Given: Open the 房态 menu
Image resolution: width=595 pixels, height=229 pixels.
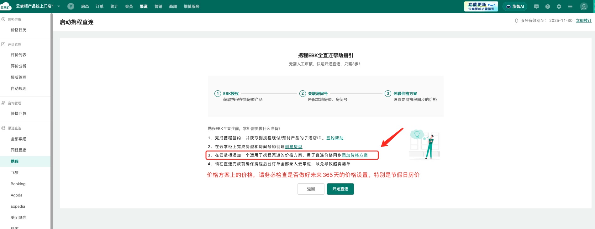Looking at the screenshot, I should coord(85,6).
